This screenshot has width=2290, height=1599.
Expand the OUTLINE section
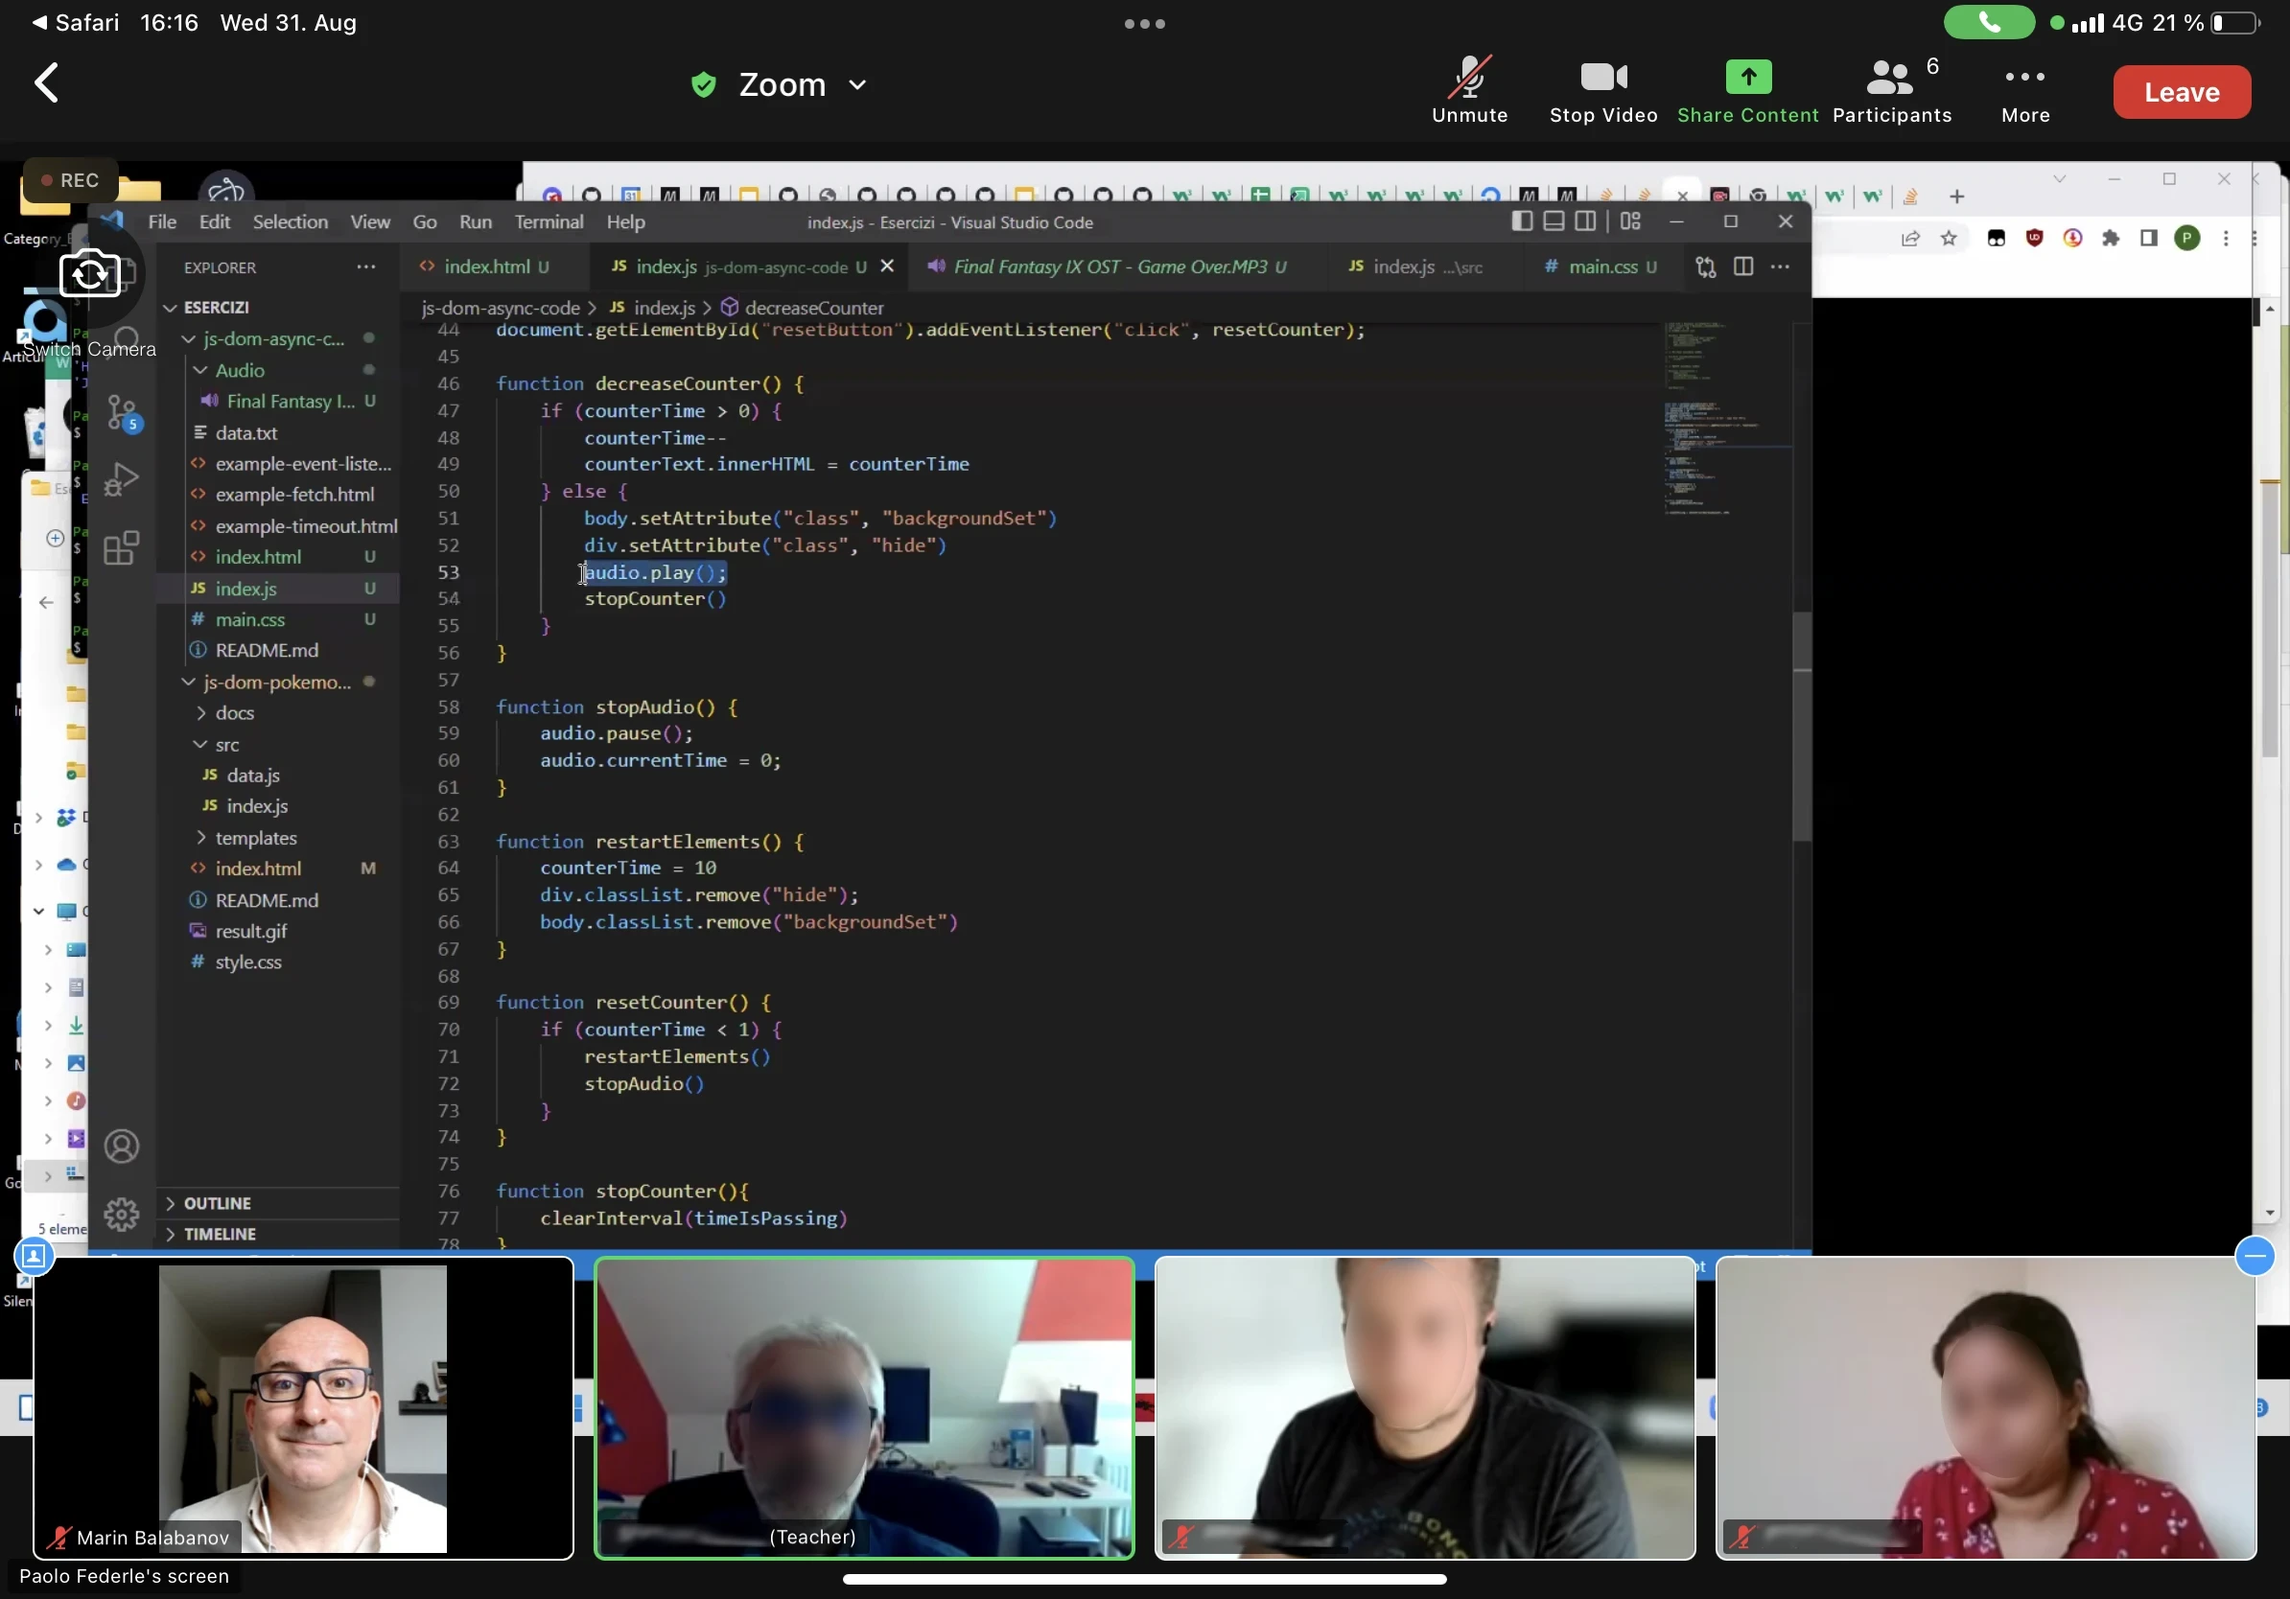pos(216,1203)
